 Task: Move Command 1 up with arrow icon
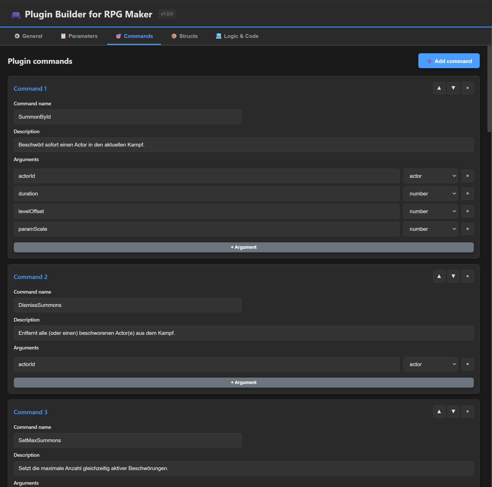439,88
